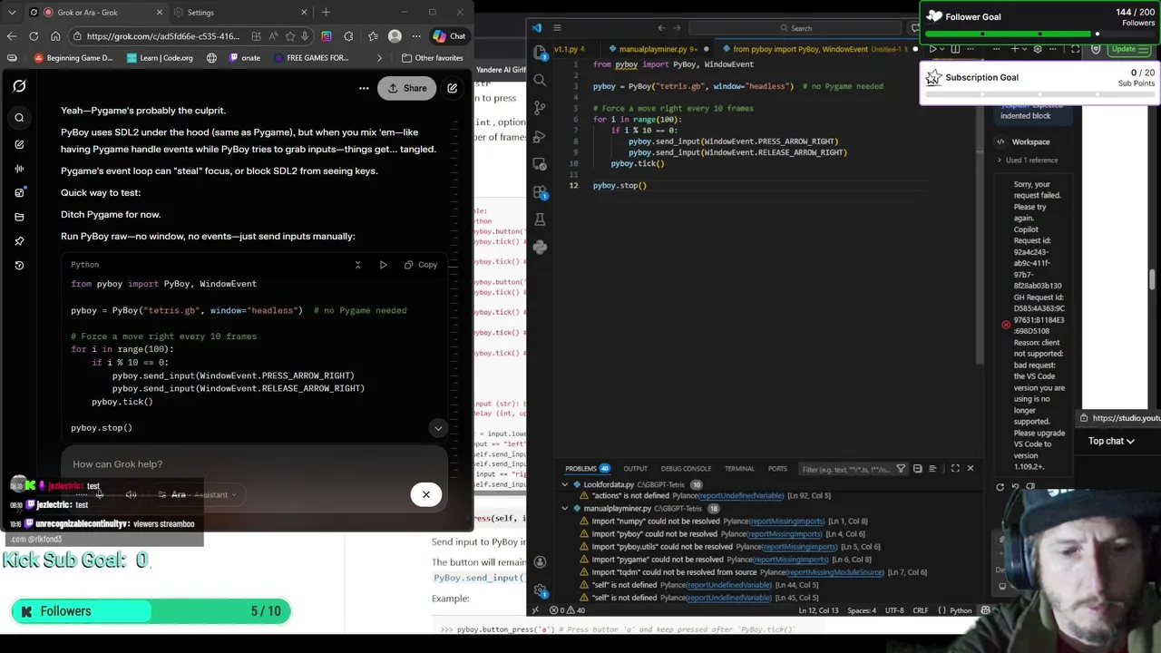Click the filter funnel icon in Problems panel

(901, 469)
